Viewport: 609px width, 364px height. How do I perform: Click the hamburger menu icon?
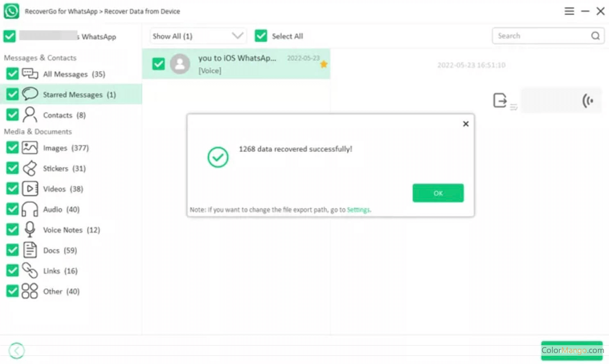pyautogui.click(x=569, y=11)
